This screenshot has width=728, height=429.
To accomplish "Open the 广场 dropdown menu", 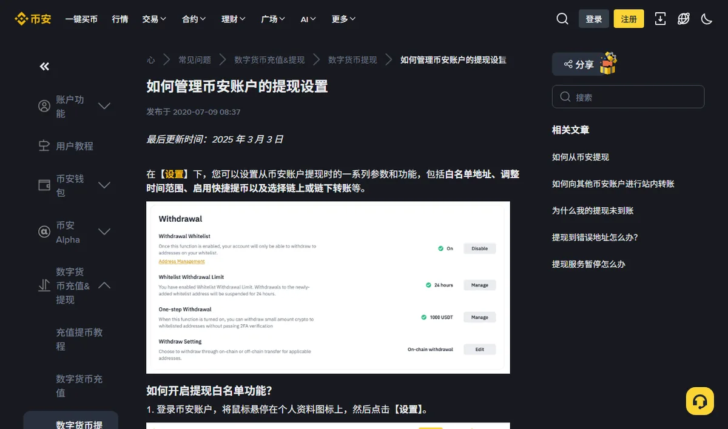I will (x=273, y=19).
